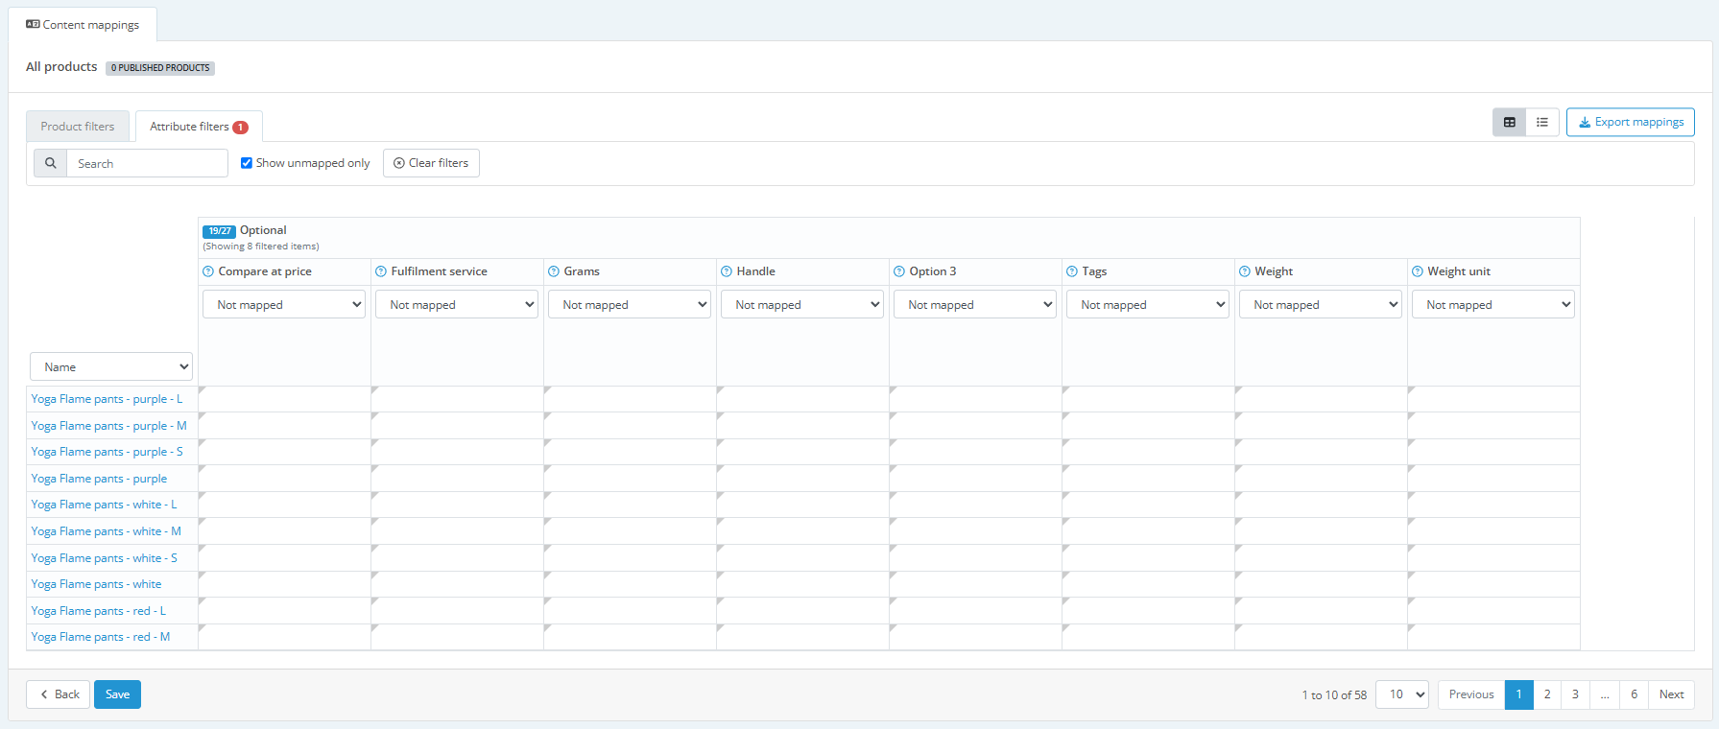Open Tags mapping dropdown
The image size is (1719, 729).
tap(1148, 304)
